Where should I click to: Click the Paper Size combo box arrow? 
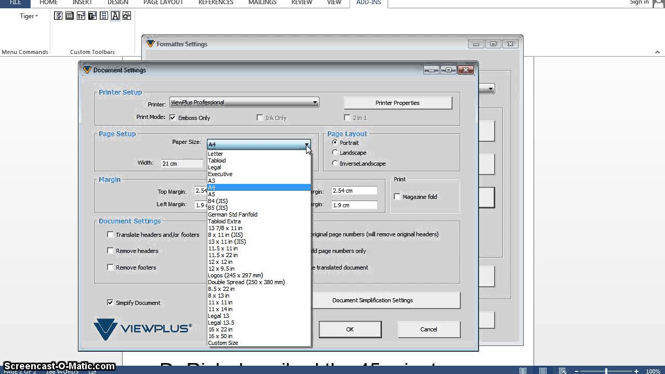(307, 144)
